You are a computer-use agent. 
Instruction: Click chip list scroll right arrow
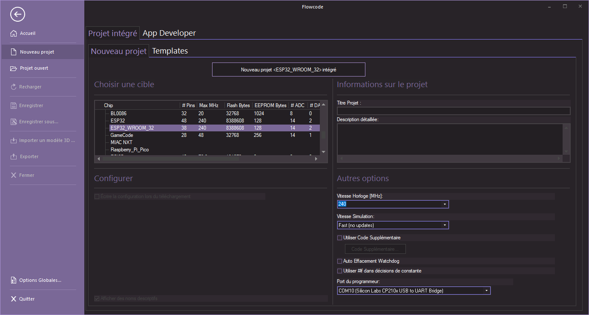click(x=316, y=159)
